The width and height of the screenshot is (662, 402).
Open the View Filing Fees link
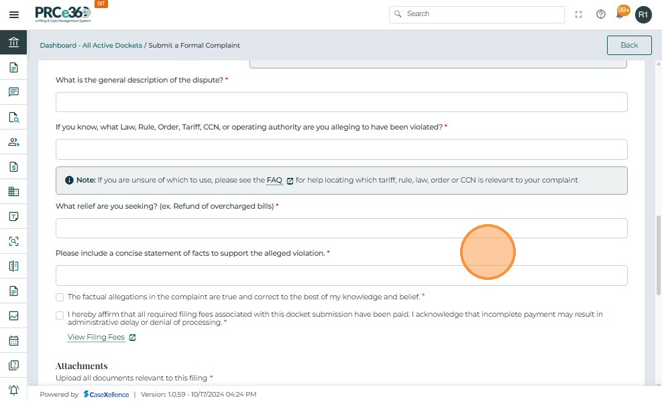[x=96, y=338]
